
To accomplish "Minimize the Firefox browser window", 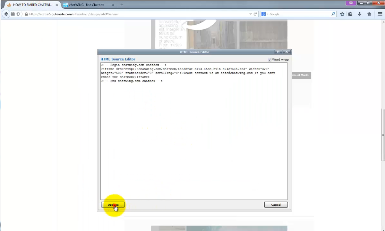I will pos(362,3).
